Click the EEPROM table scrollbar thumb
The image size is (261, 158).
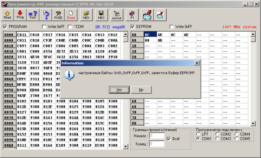tap(253, 39)
